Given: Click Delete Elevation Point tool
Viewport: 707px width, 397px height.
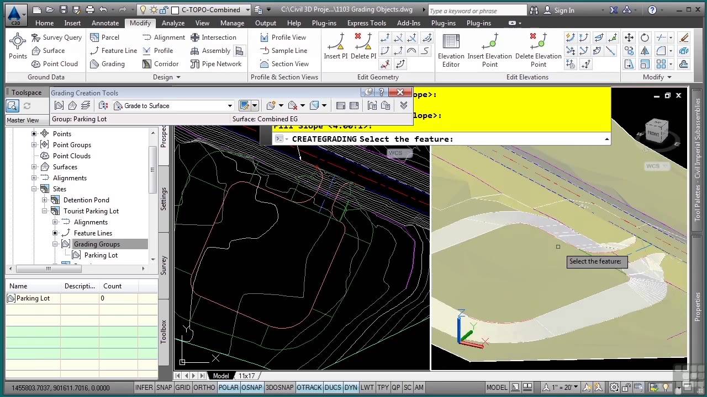Looking at the screenshot, I should [538, 50].
